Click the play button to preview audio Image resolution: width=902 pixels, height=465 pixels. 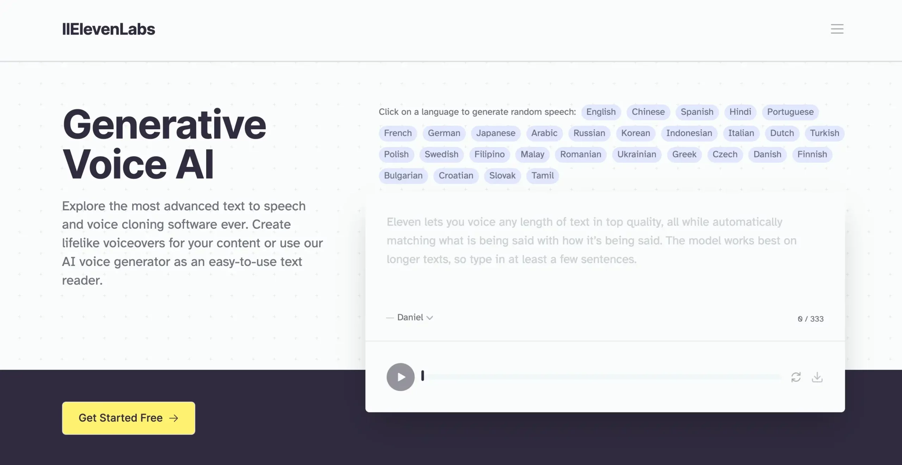coord(400,377)
